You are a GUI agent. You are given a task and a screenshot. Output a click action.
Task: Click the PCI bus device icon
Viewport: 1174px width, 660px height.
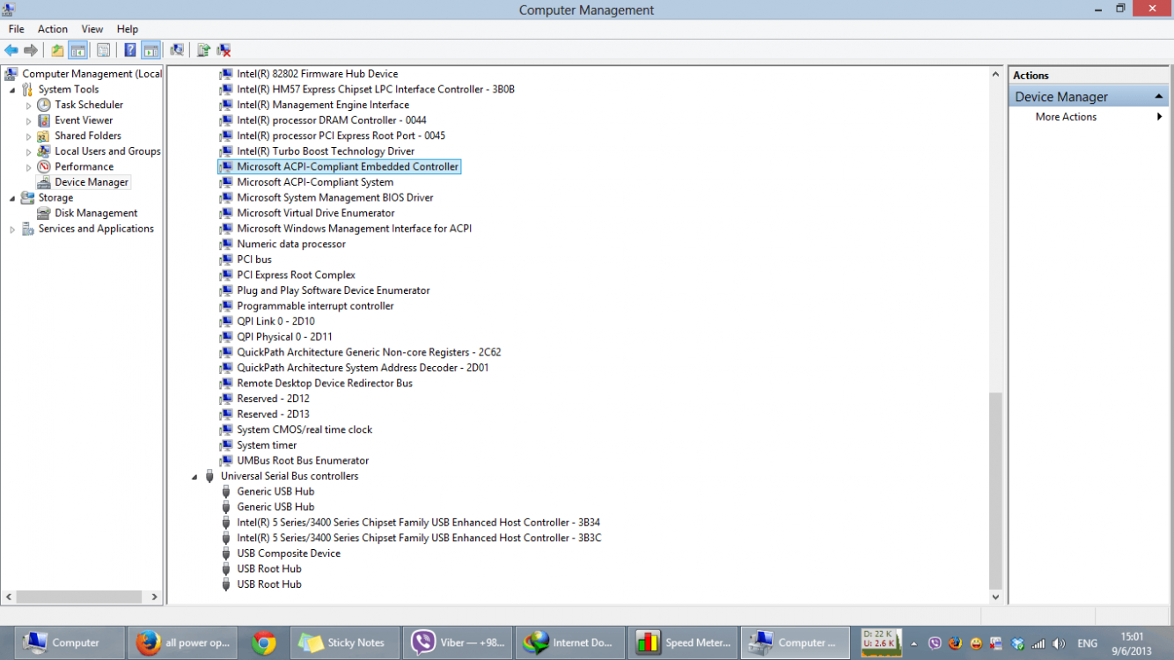pos(226,260)
